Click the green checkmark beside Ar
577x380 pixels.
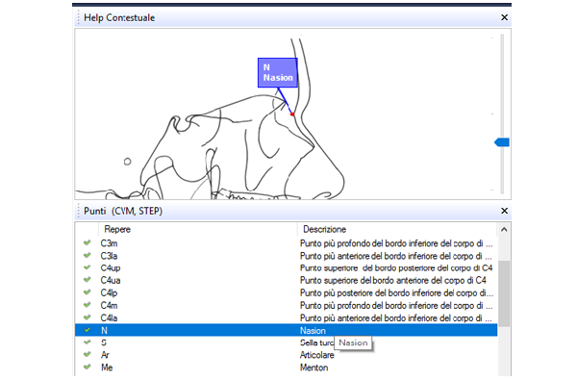(x=87, y=355)
